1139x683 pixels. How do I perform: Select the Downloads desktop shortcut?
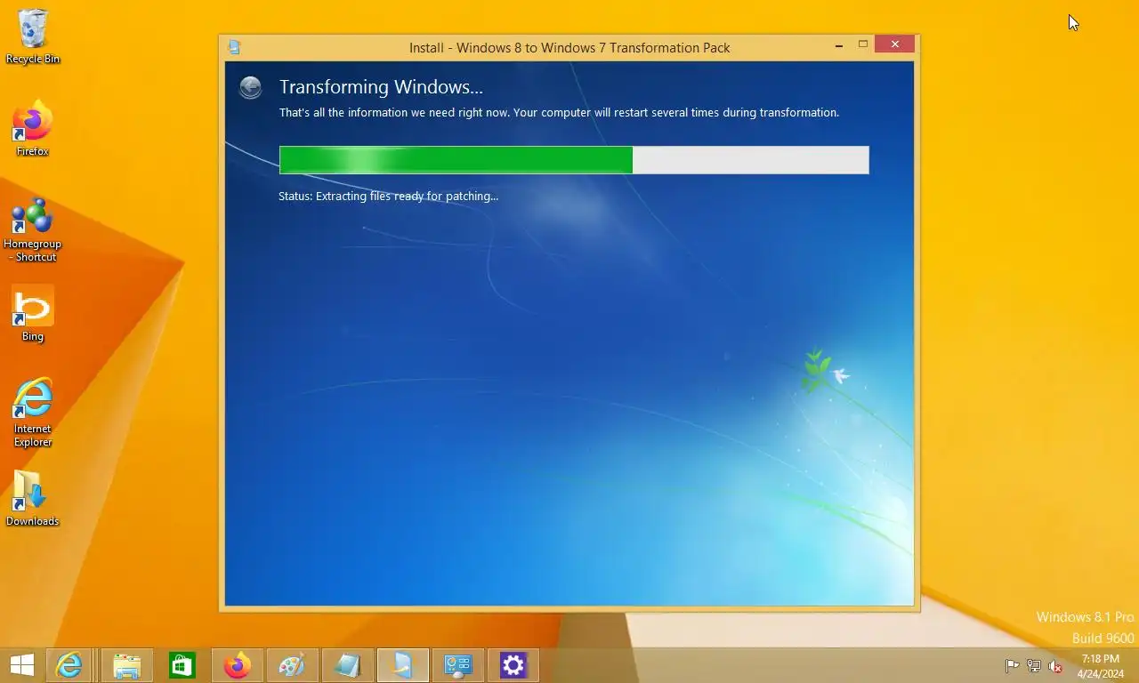[x=33, y=498]
